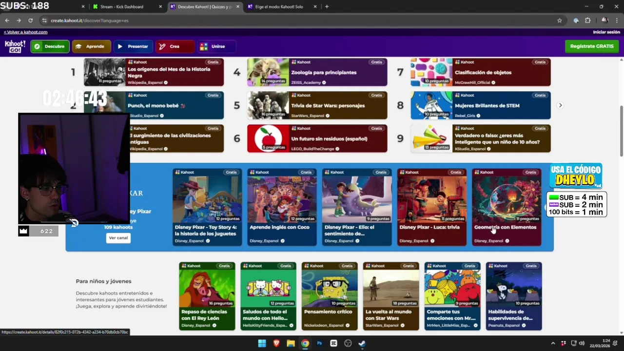Switch to the Elige el modo: Kahoot! Solo tab
624x351 pixels.
tap(281, 7)
